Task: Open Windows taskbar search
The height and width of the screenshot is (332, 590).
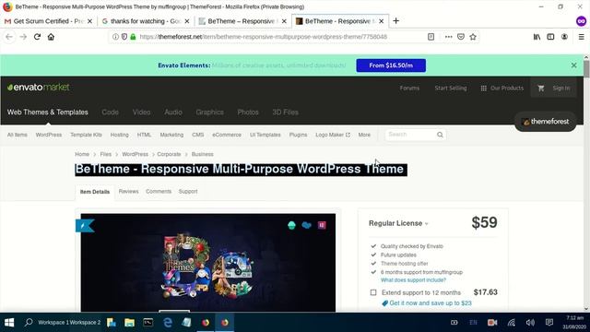Action: coord(29,323)
